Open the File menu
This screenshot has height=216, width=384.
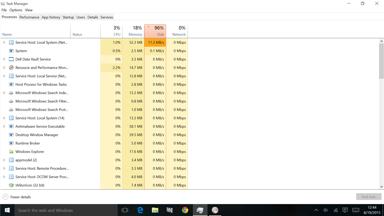4,10
